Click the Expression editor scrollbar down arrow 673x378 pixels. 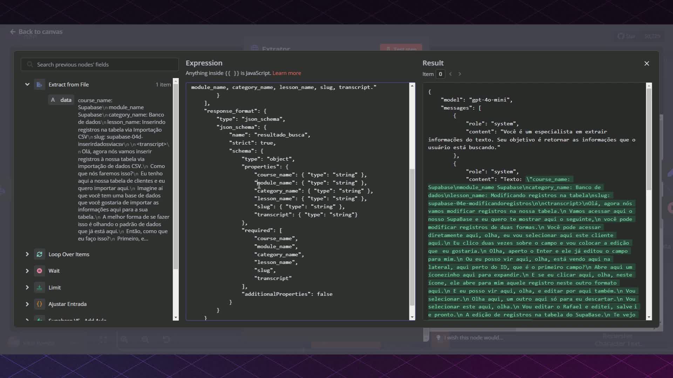(412, 317)
